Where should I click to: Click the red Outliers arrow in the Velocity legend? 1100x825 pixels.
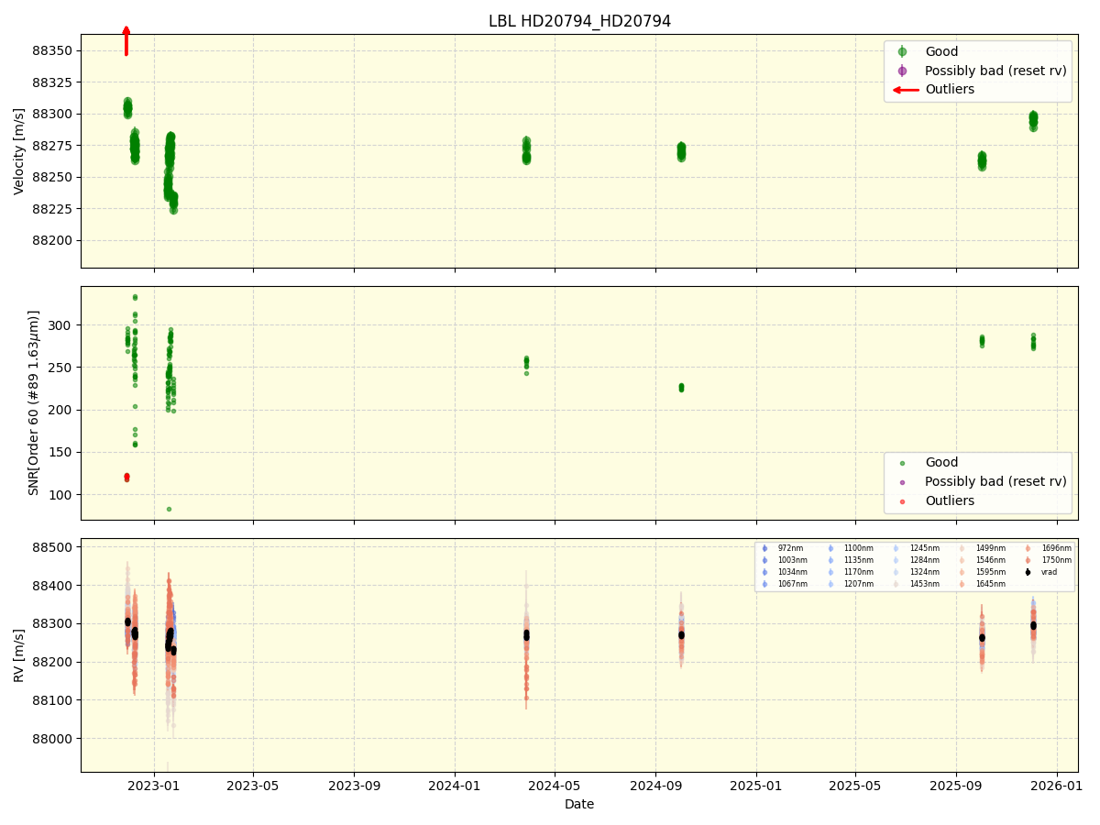[x=906, y=90]
